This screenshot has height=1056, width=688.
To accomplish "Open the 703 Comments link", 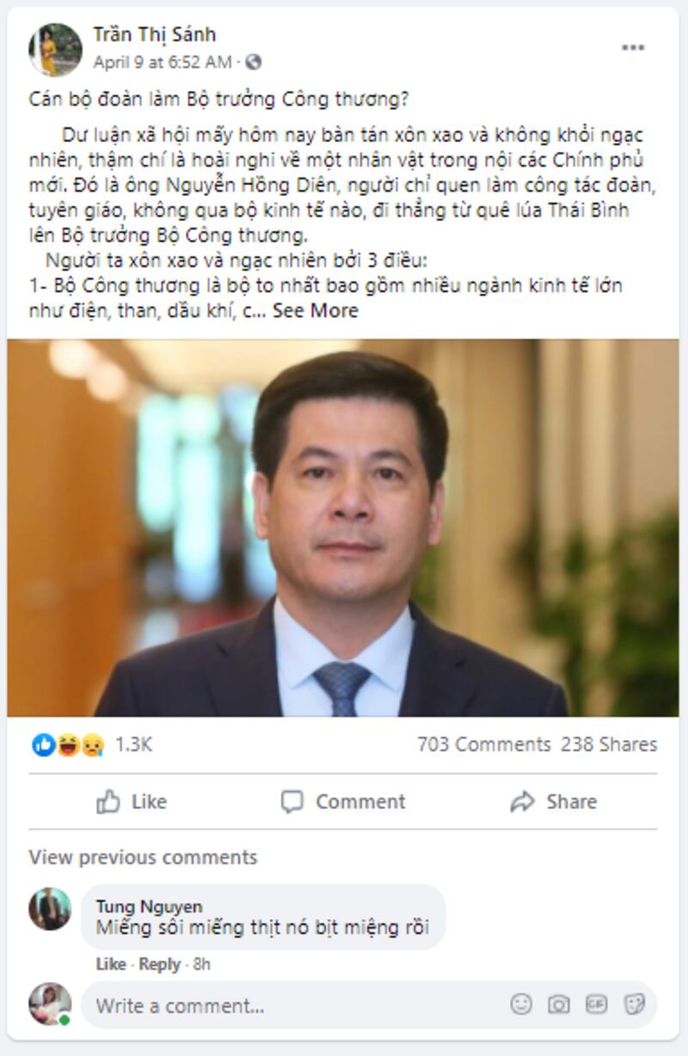I will click(483, 744).
